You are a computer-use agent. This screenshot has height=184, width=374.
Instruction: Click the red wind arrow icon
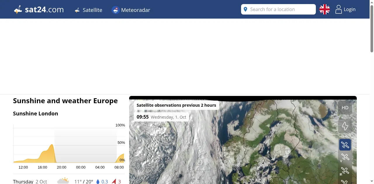pos(114,181)
